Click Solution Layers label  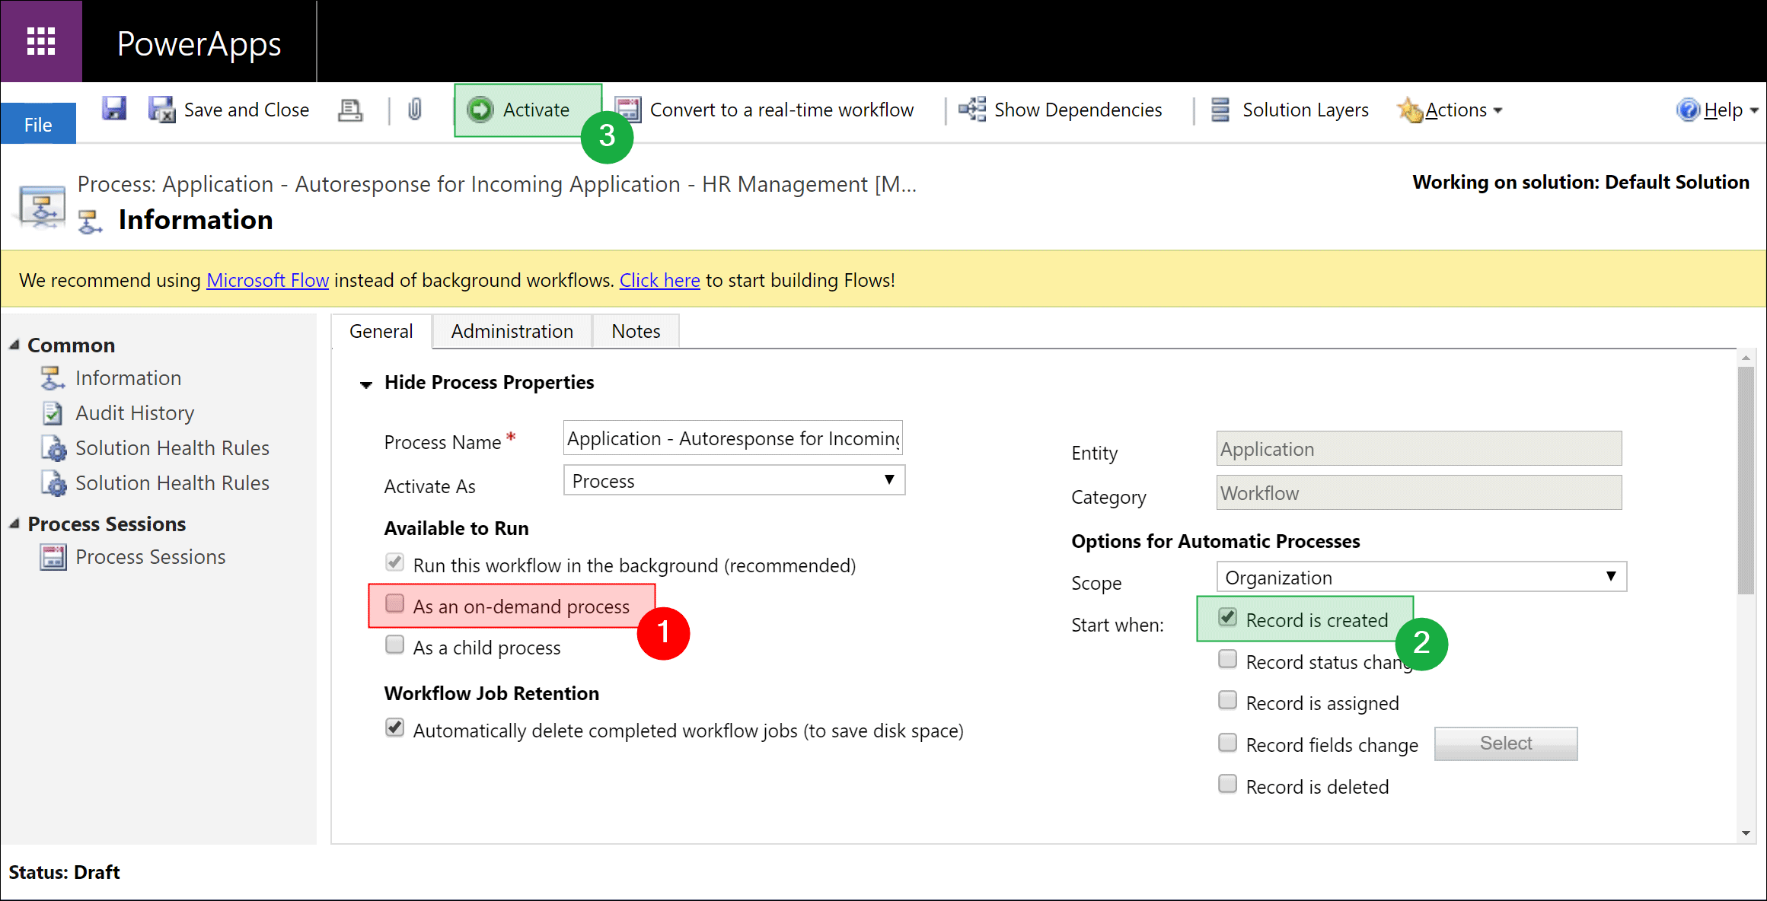pos(1306,110)
